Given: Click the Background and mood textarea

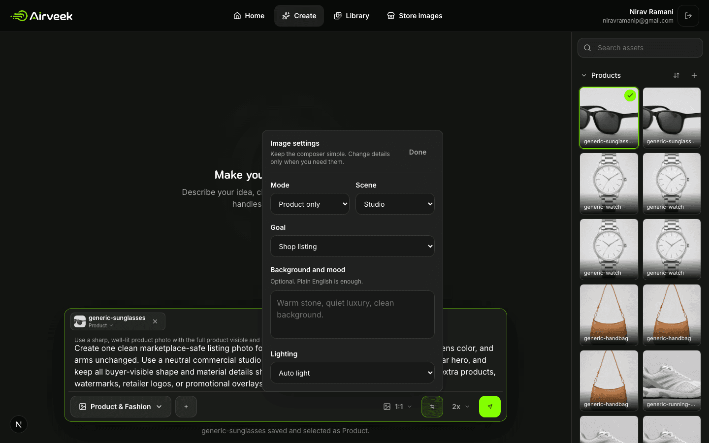Looking at the screenshot, I should coord(353,315).
